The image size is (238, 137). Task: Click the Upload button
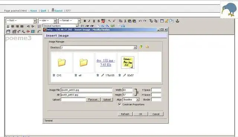click(107, 100)
